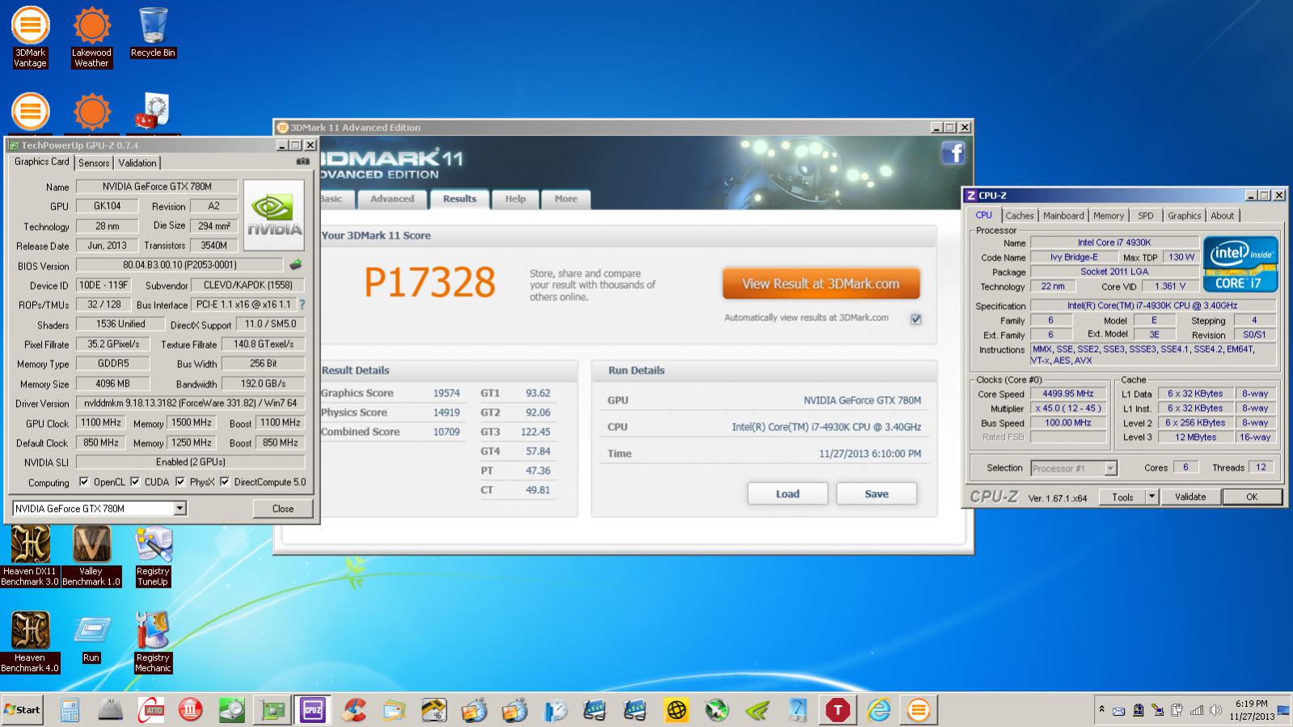1293x727 pixels.
Task: Click the Save button in Run Details
Action: tap(877, 494)
